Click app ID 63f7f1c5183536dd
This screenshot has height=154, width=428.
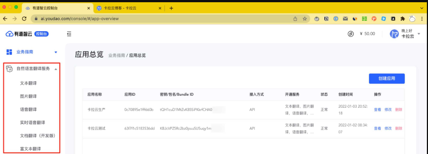(x=139, y=128)
